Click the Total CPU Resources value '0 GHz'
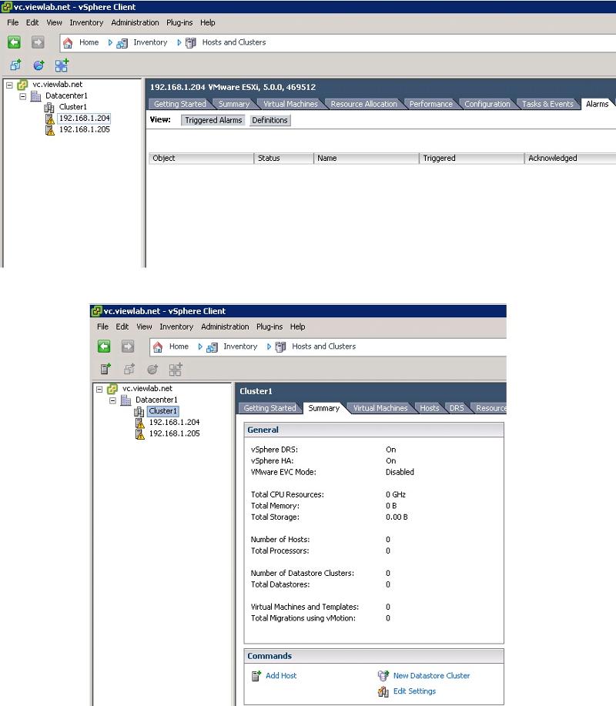Viewport: 616px width, 706px height. [395, 494]
